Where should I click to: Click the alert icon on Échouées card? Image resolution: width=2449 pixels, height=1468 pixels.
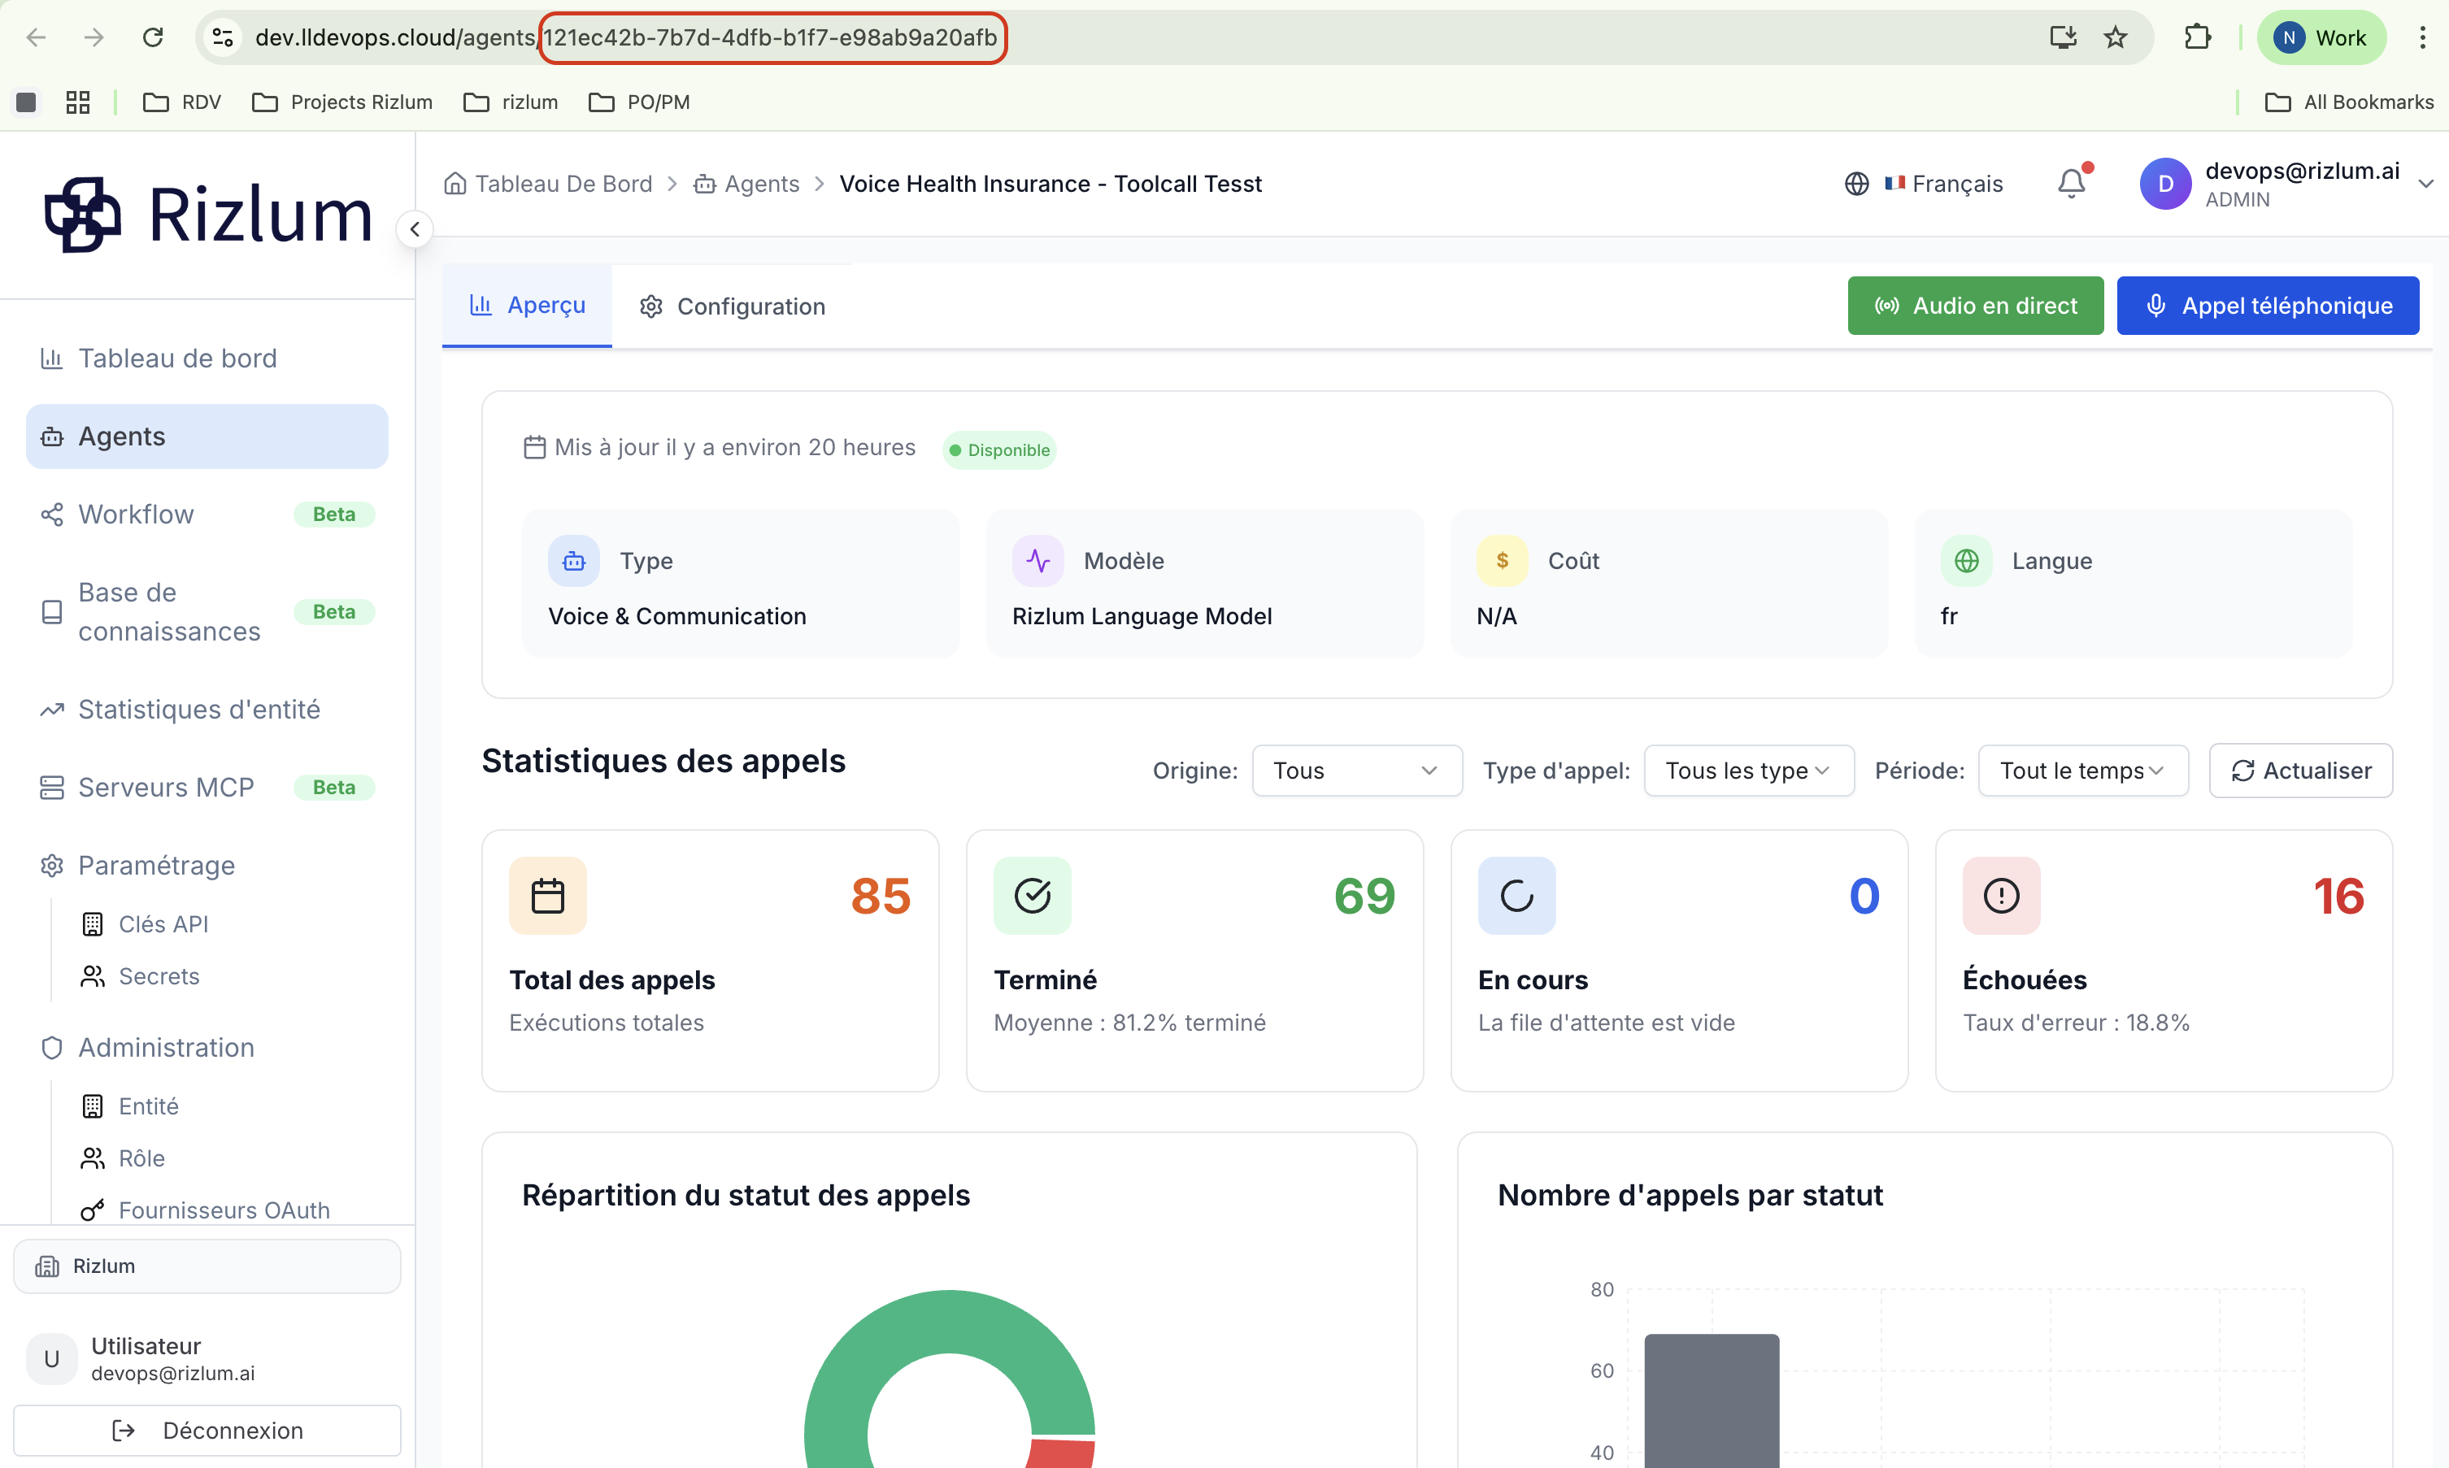tap(2002, 895)
